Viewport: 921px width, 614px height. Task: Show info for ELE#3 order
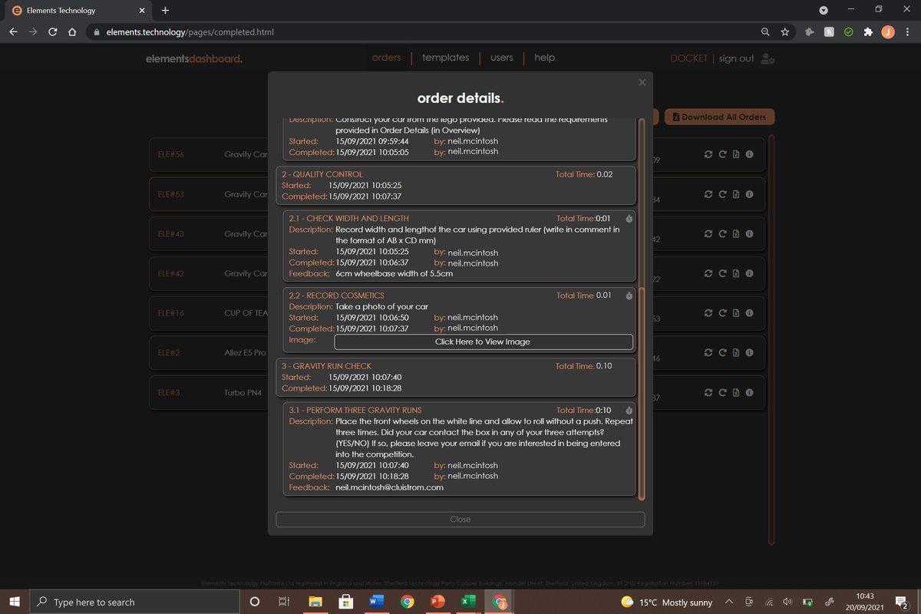coord(749,392)
